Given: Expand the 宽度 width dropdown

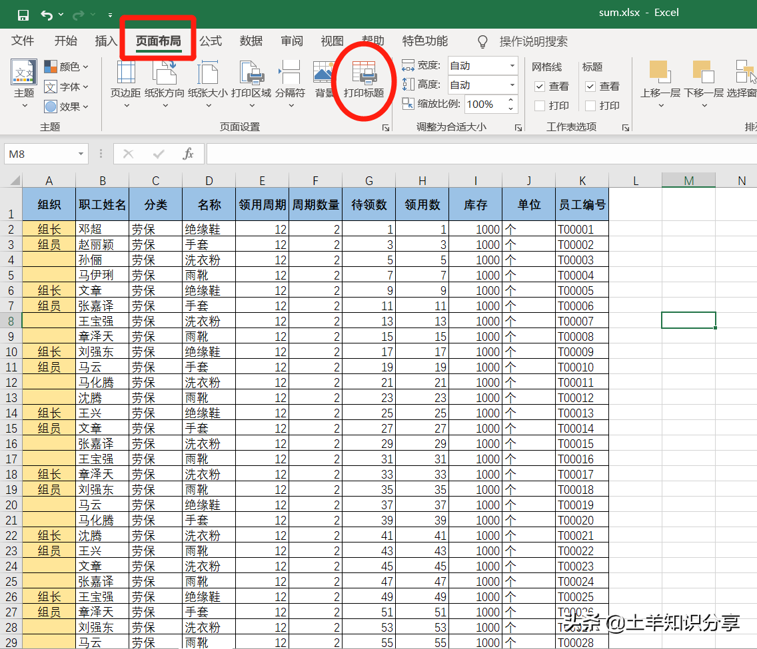Looking at the screenshot, I should [512, 65].
